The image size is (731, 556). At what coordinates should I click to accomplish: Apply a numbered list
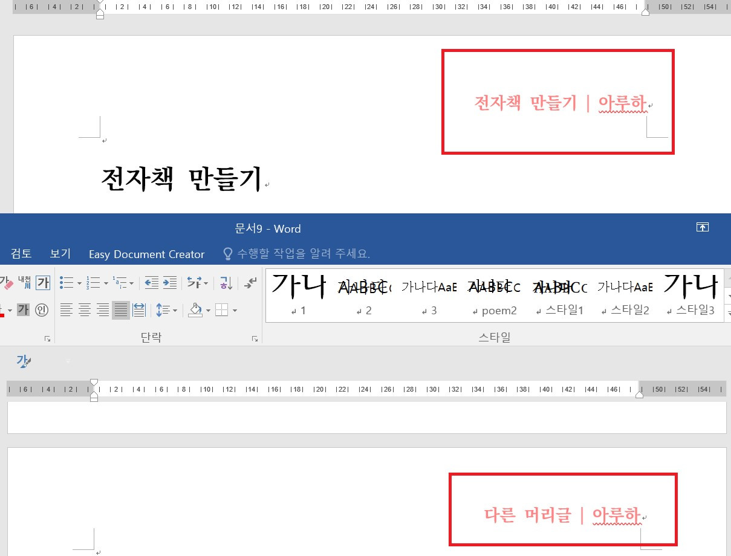coord(94,283)
